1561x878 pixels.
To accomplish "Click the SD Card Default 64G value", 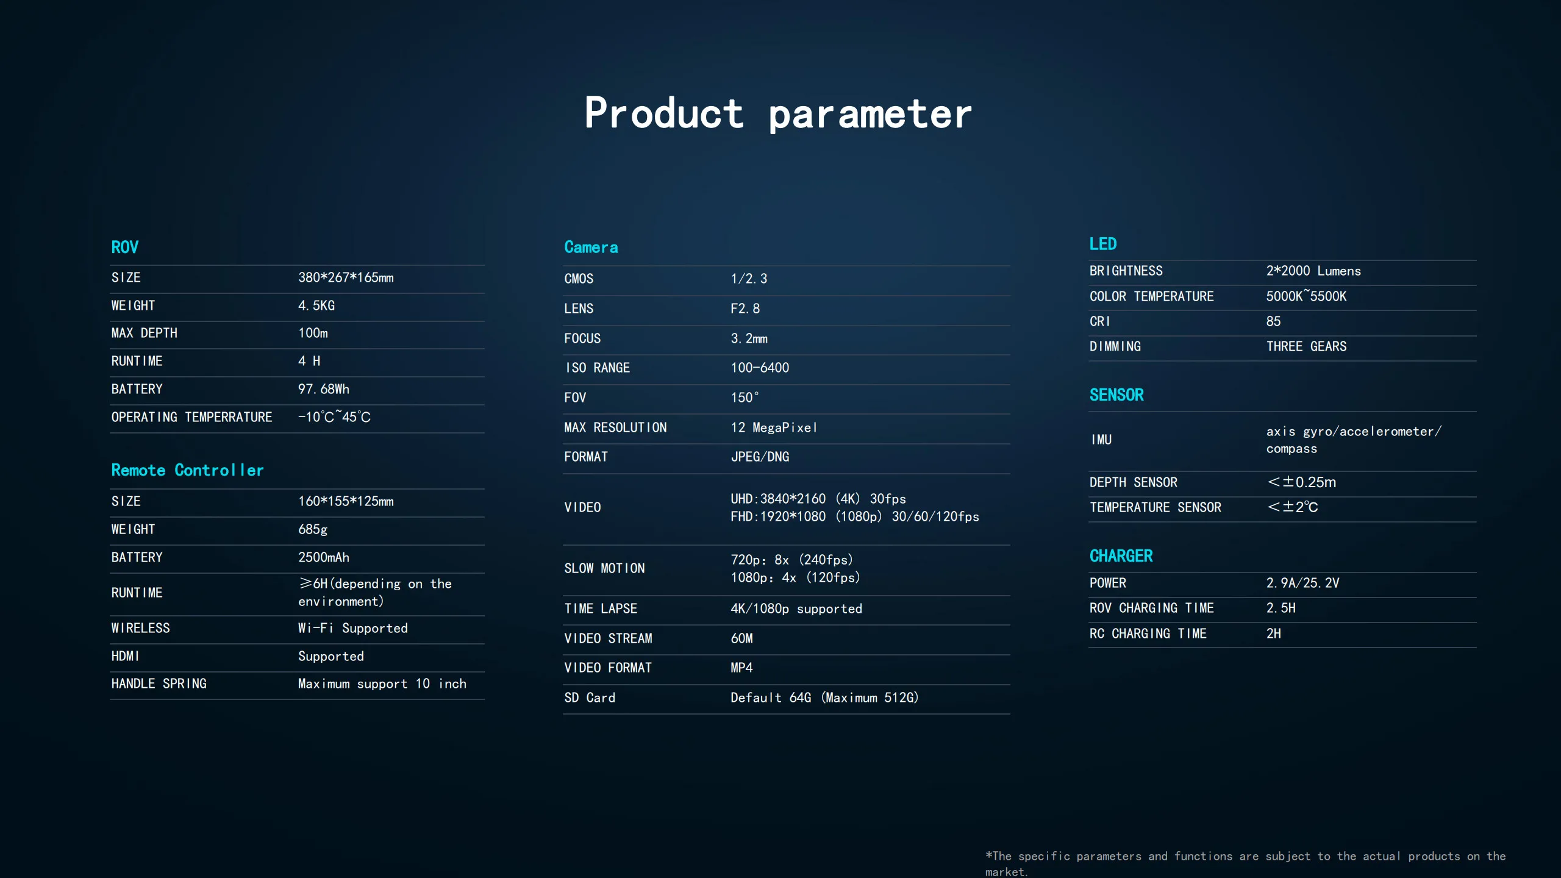I will click(824, 698).
